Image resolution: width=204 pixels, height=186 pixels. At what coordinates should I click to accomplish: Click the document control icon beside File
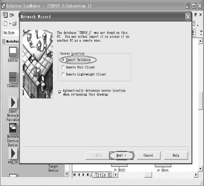(5, 15)
